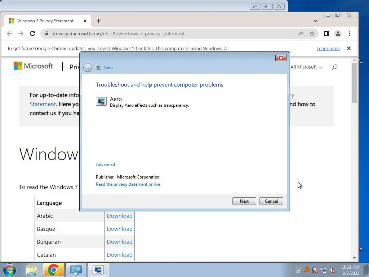Click the page vertical scrollbar thumb
This screenshot has height=277, width=369.
355,83
